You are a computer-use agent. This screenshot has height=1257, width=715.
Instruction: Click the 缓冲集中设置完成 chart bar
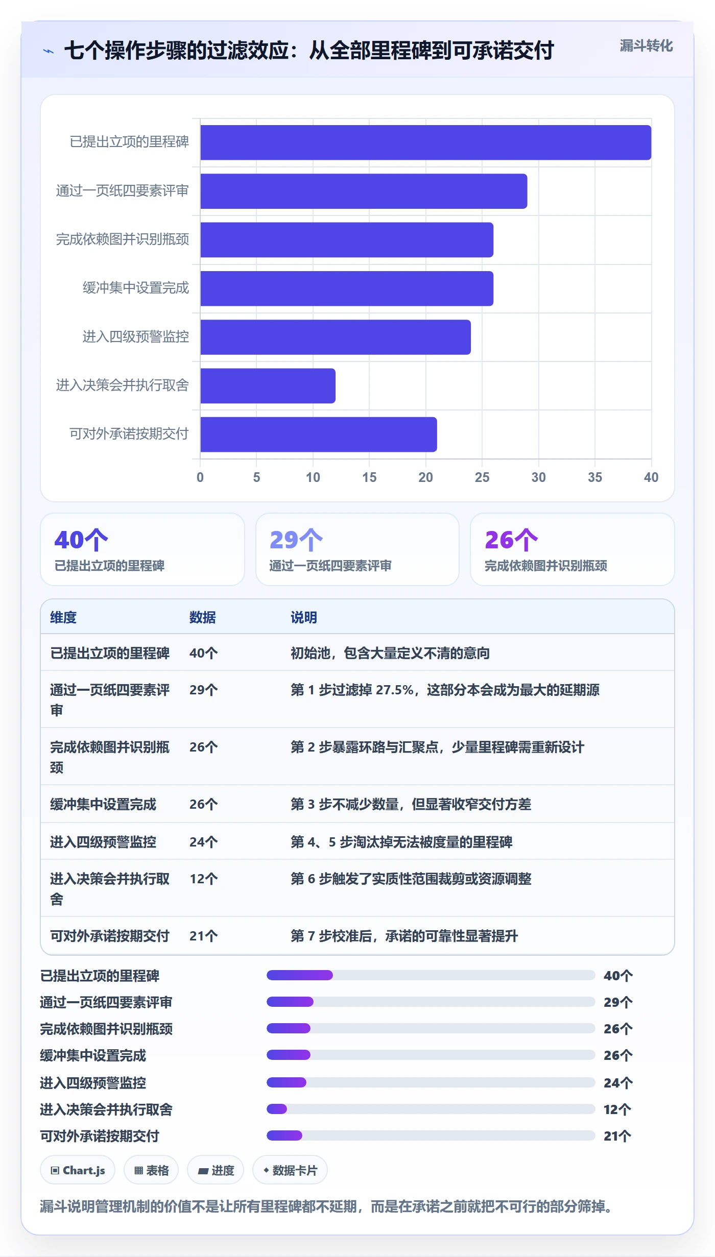point(347,288)
